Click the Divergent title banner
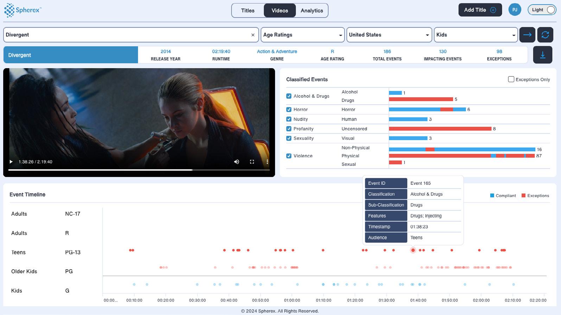The height and width of the screenshot is (315, 561). [71, 55]
